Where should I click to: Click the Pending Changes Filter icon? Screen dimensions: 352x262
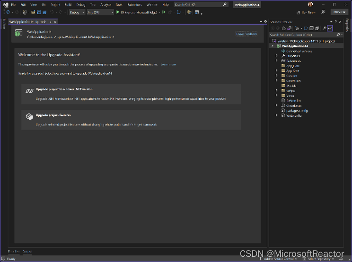pyautogui.click(x=297, y=28)
